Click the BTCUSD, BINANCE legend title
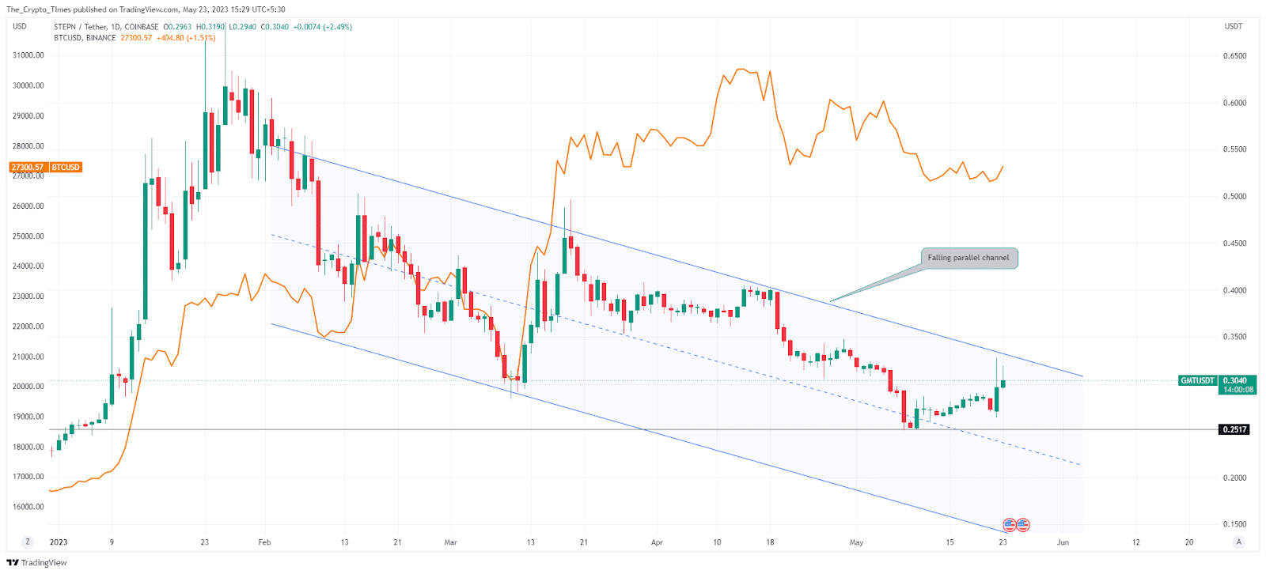Screen dimensions: 1266x574 click(x=85, y=38)
